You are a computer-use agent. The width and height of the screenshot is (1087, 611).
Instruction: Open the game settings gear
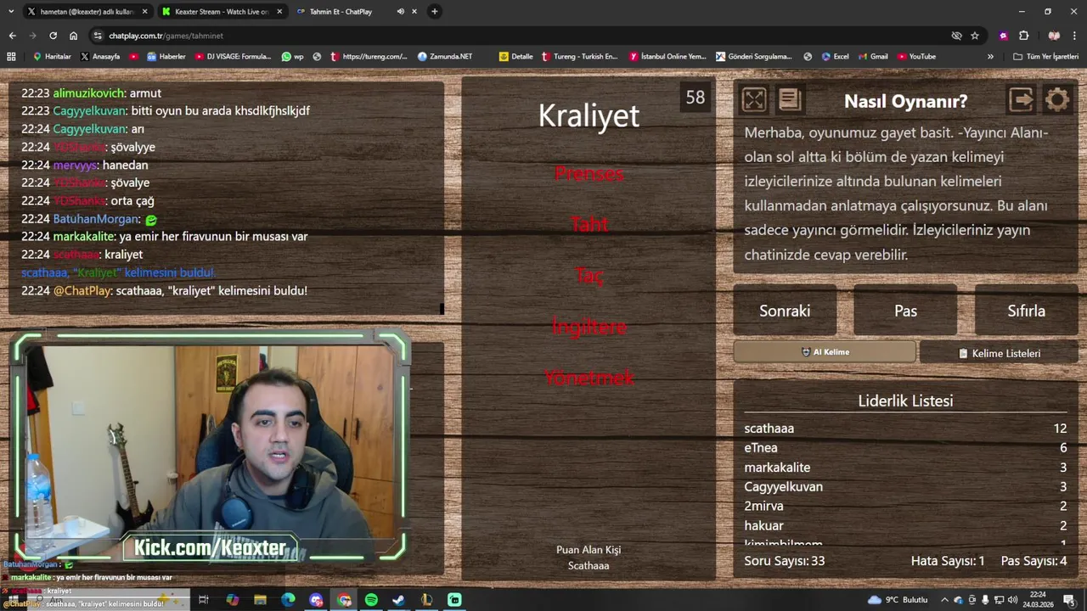tap(1057, 100)
